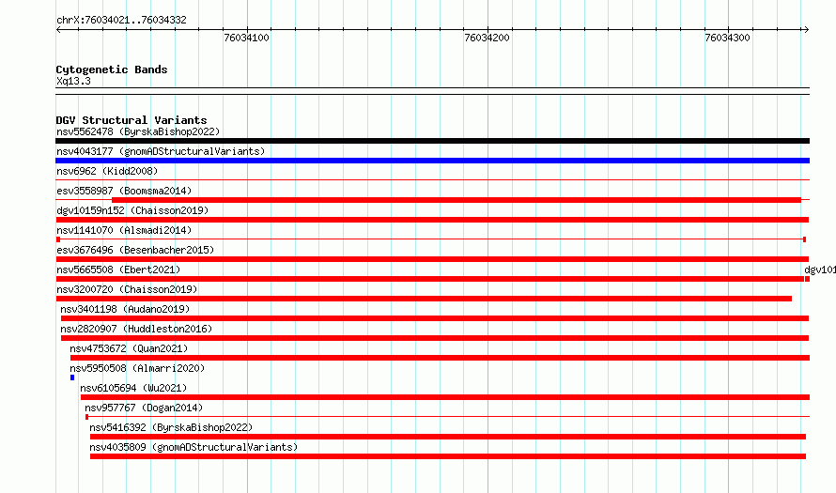Select the red dgv10159n152 variant bar
The height and width of the screenshot is (493, 836).
tap(432, 220)
